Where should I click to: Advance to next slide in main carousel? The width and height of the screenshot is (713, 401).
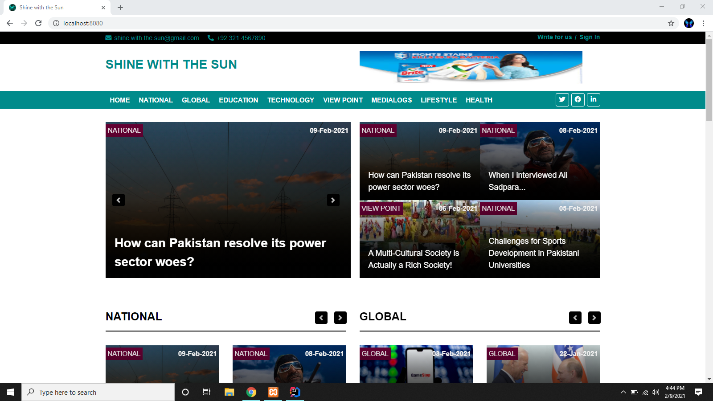(x=333, y=200)
